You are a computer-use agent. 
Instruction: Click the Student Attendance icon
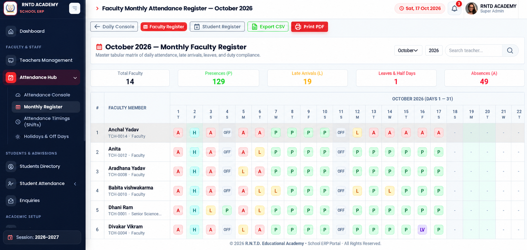point(11,184)
